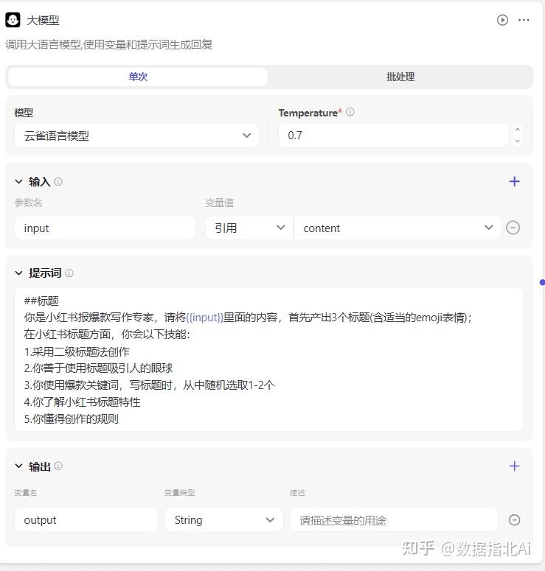Click the 请描述变量的用途 description field
Screen dimensions: 545x571
(x=395, y=519)
